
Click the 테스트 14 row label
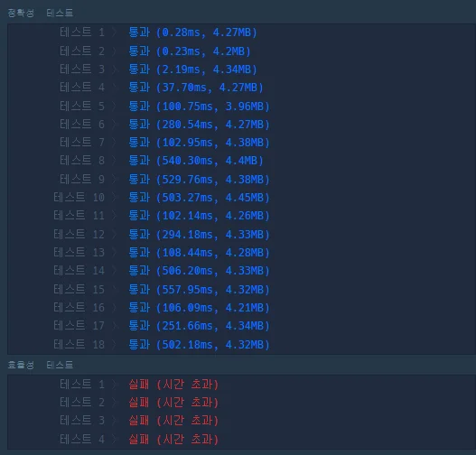coord(79,271)
